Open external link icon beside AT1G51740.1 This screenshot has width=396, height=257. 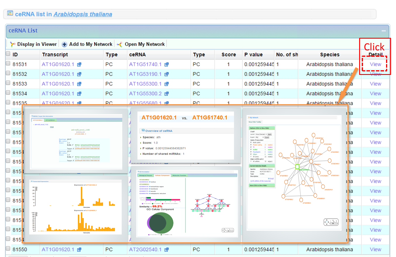[x=166, y=64]
